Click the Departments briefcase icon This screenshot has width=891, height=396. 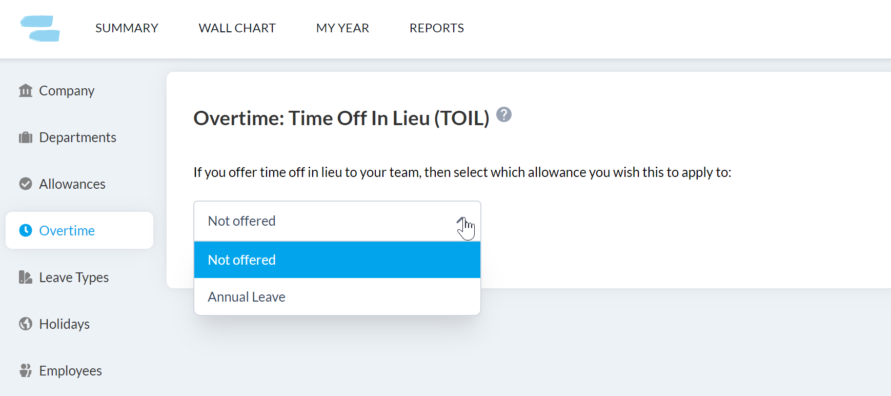click(26, 137)
